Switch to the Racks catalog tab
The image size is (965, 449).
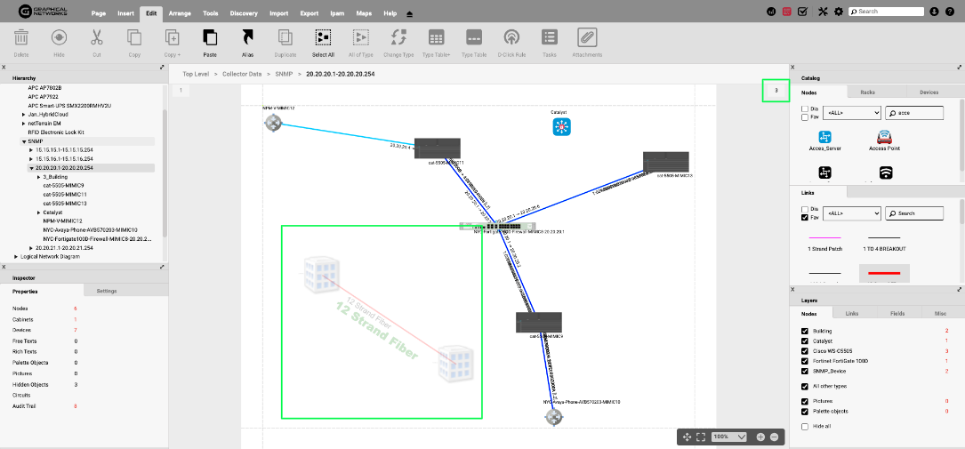(x=867, y=92)
